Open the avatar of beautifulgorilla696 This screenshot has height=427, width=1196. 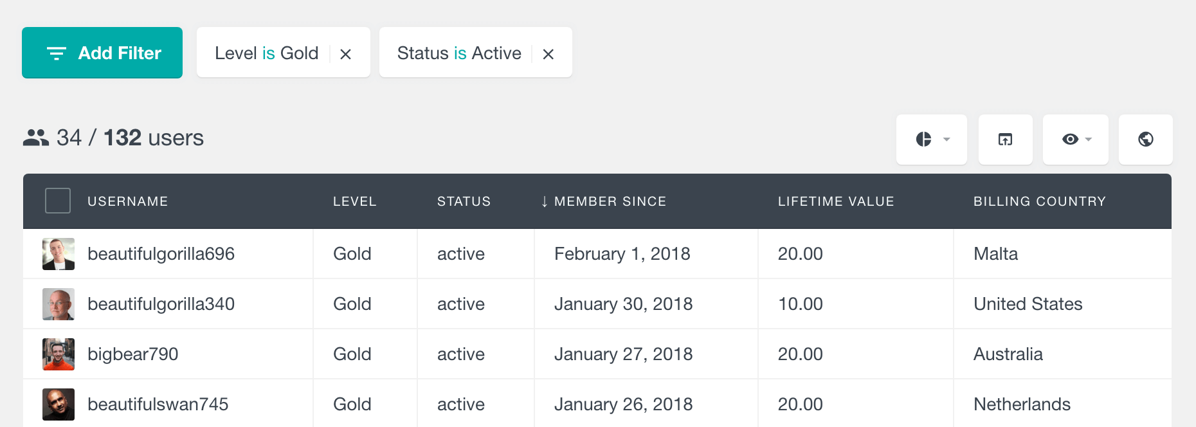point(59,254)
